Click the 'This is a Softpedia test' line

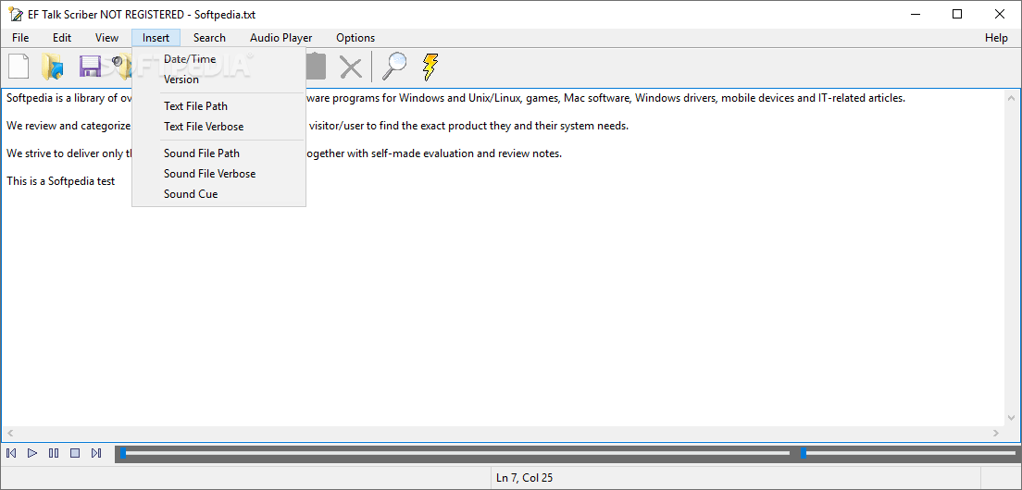pyautogui.click(x=60, y=181)
